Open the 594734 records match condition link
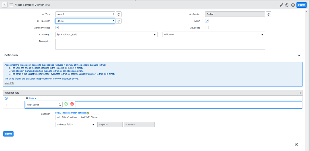 (x=71, y=113)
